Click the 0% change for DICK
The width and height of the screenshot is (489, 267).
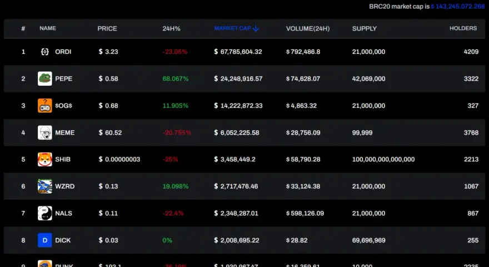(x=167, y=240)
